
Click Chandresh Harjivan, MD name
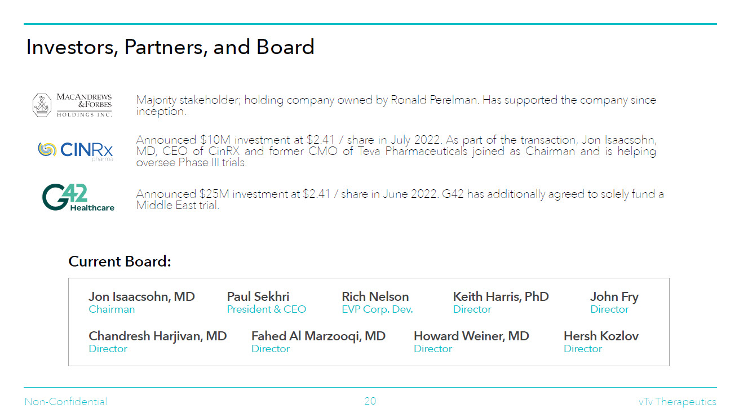point(157,336)
